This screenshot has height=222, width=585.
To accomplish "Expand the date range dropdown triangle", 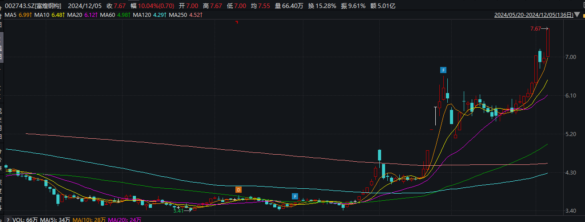I will (x=577, y=15).
